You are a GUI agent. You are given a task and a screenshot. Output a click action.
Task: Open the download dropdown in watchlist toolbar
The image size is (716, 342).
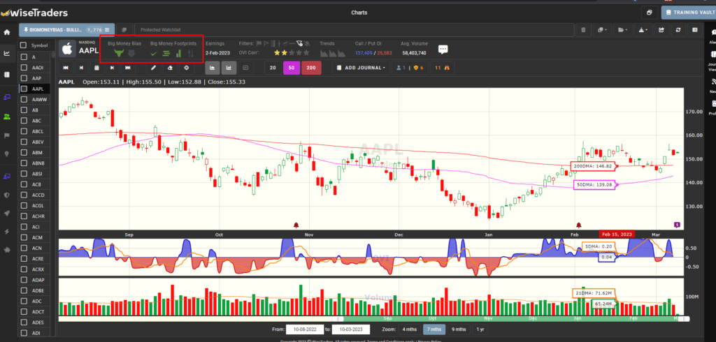(x=643, y=30)
